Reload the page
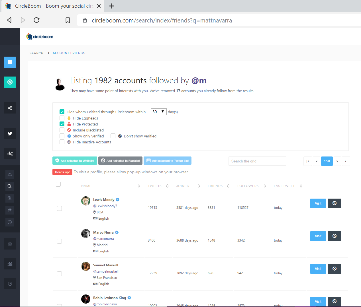This screenshot has width=361, height=307. (36, 20)
